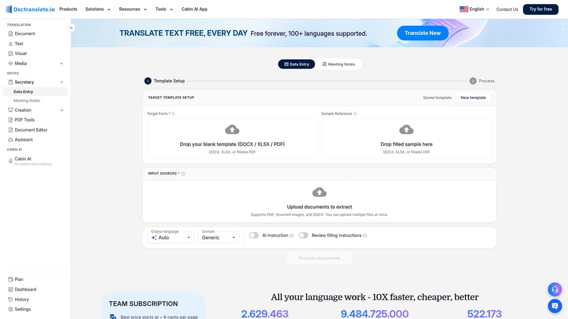
Task: Select the New template tab
Action: tap(473, 97)
